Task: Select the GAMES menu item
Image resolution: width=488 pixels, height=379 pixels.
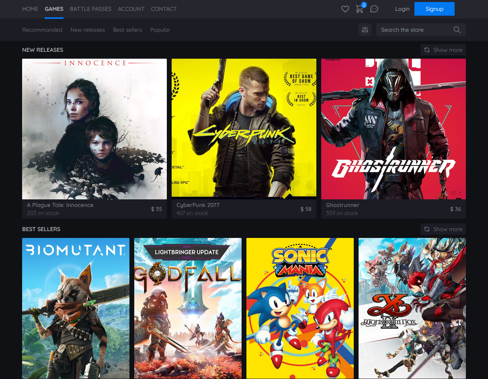Action: click(54, 9)
